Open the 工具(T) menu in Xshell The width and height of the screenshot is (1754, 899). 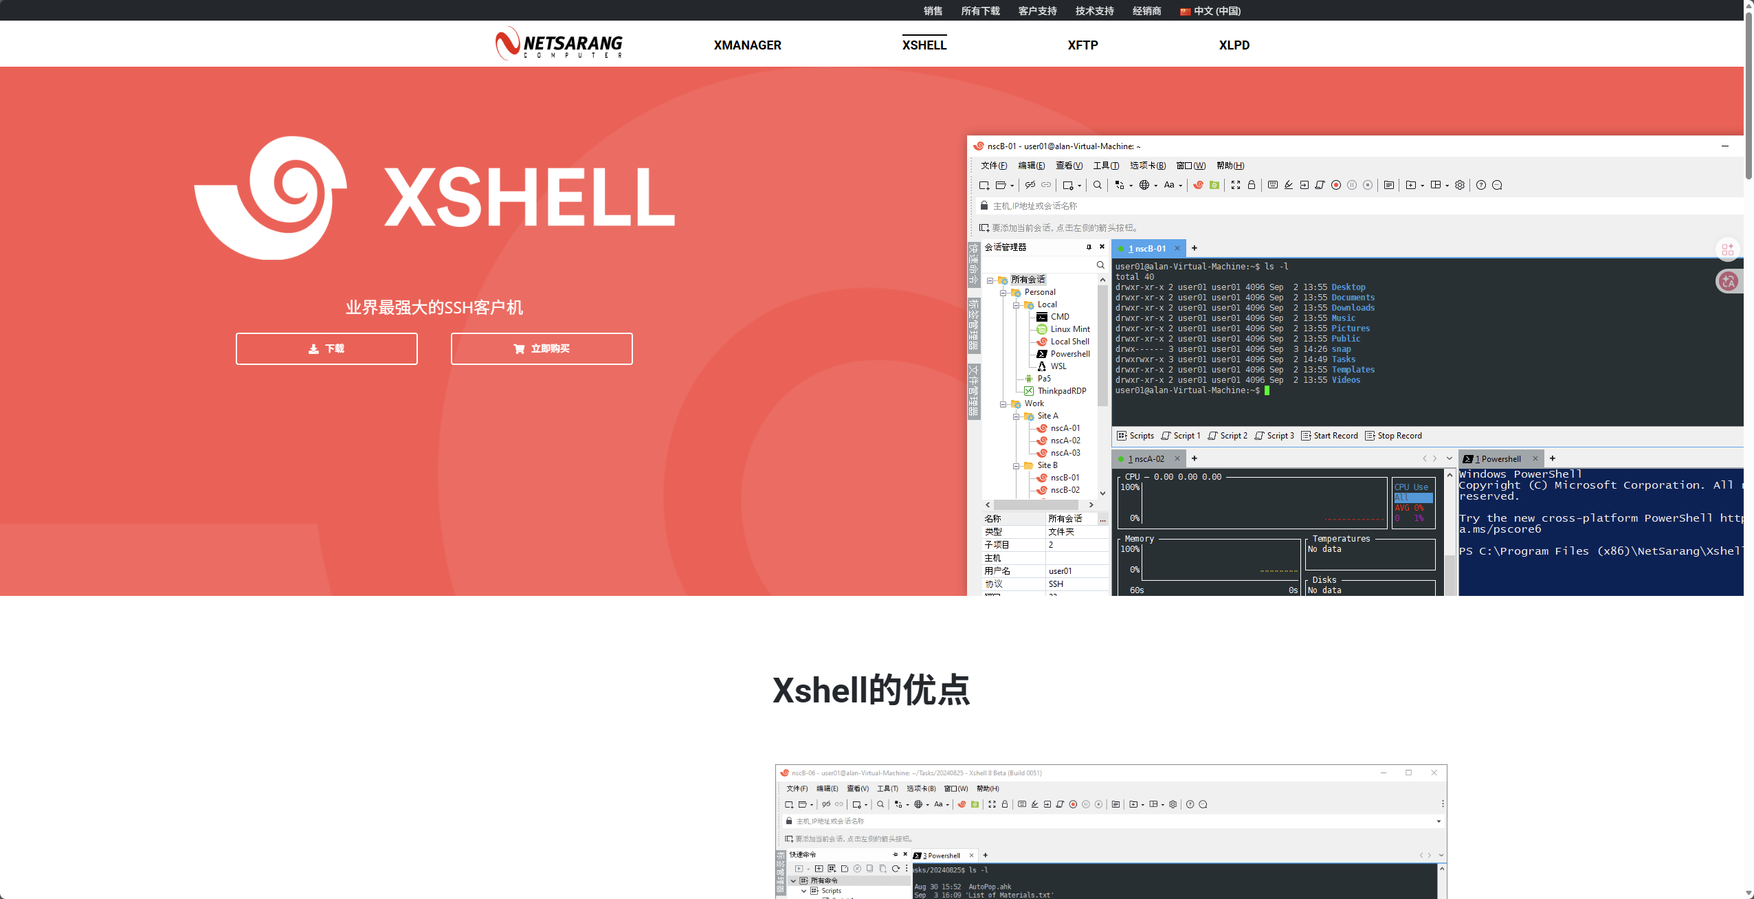pos(1106,166)
